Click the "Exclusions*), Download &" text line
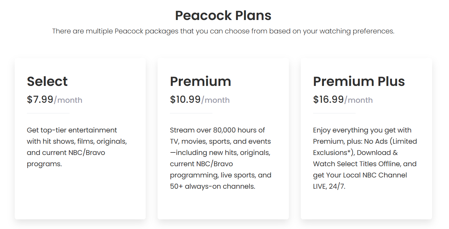The height and width of the screenshot is (229, 449). (355, 153)
